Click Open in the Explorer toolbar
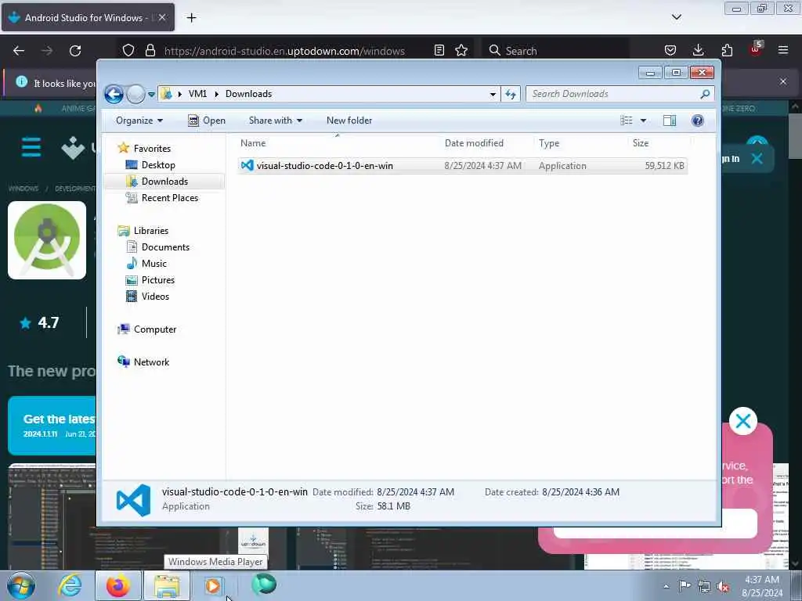 click(x=207, y=121)
